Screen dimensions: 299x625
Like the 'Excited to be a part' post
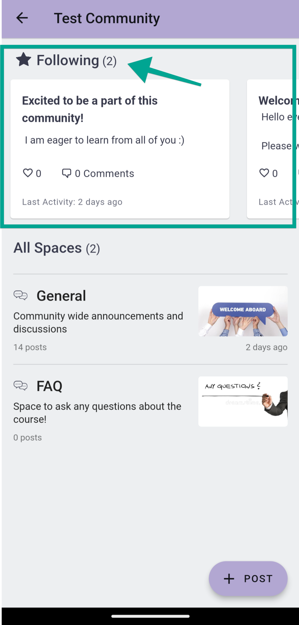pyautogui.click(x=28, y=173)
